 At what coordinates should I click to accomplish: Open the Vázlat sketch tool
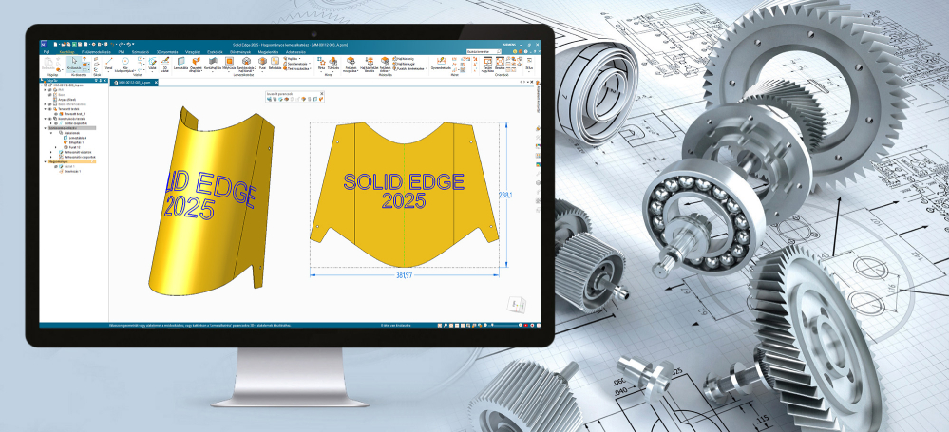click(x=153, y=61)
